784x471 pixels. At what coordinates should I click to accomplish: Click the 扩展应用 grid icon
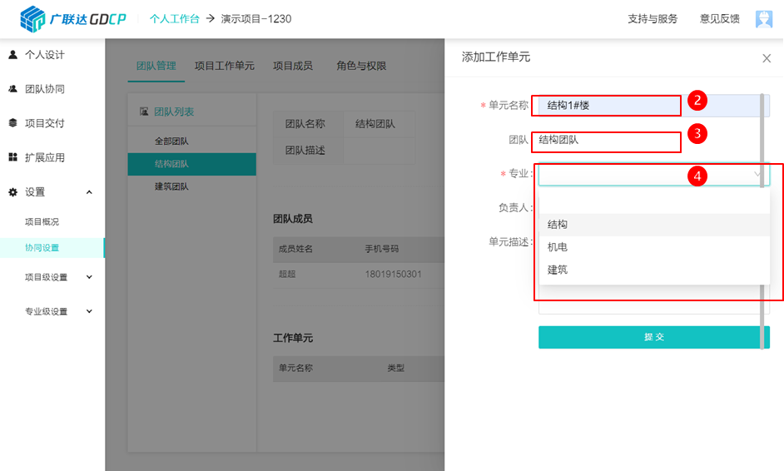coord(13,157)
